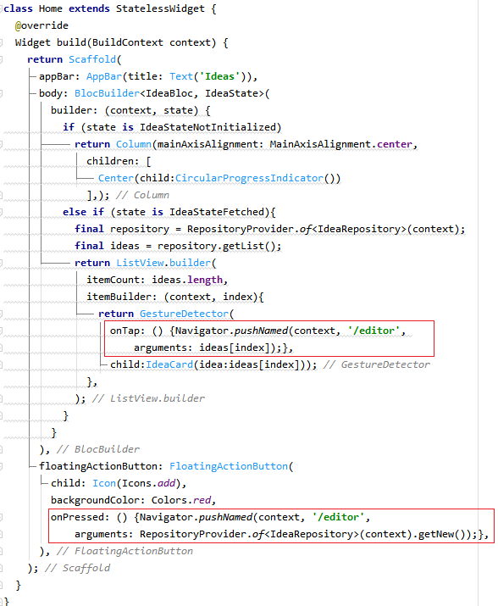Click the 'itemCount:' parameter
Viewport: 498px width, 606px height.
click(116, 280)
